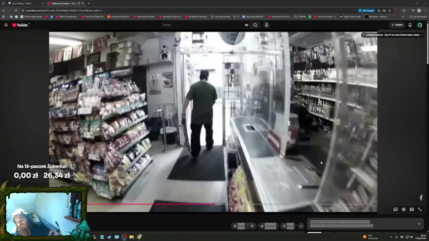429x241 pixels.
Task: Expand the Następny playlist panel chevron
Action: (419, 224)
